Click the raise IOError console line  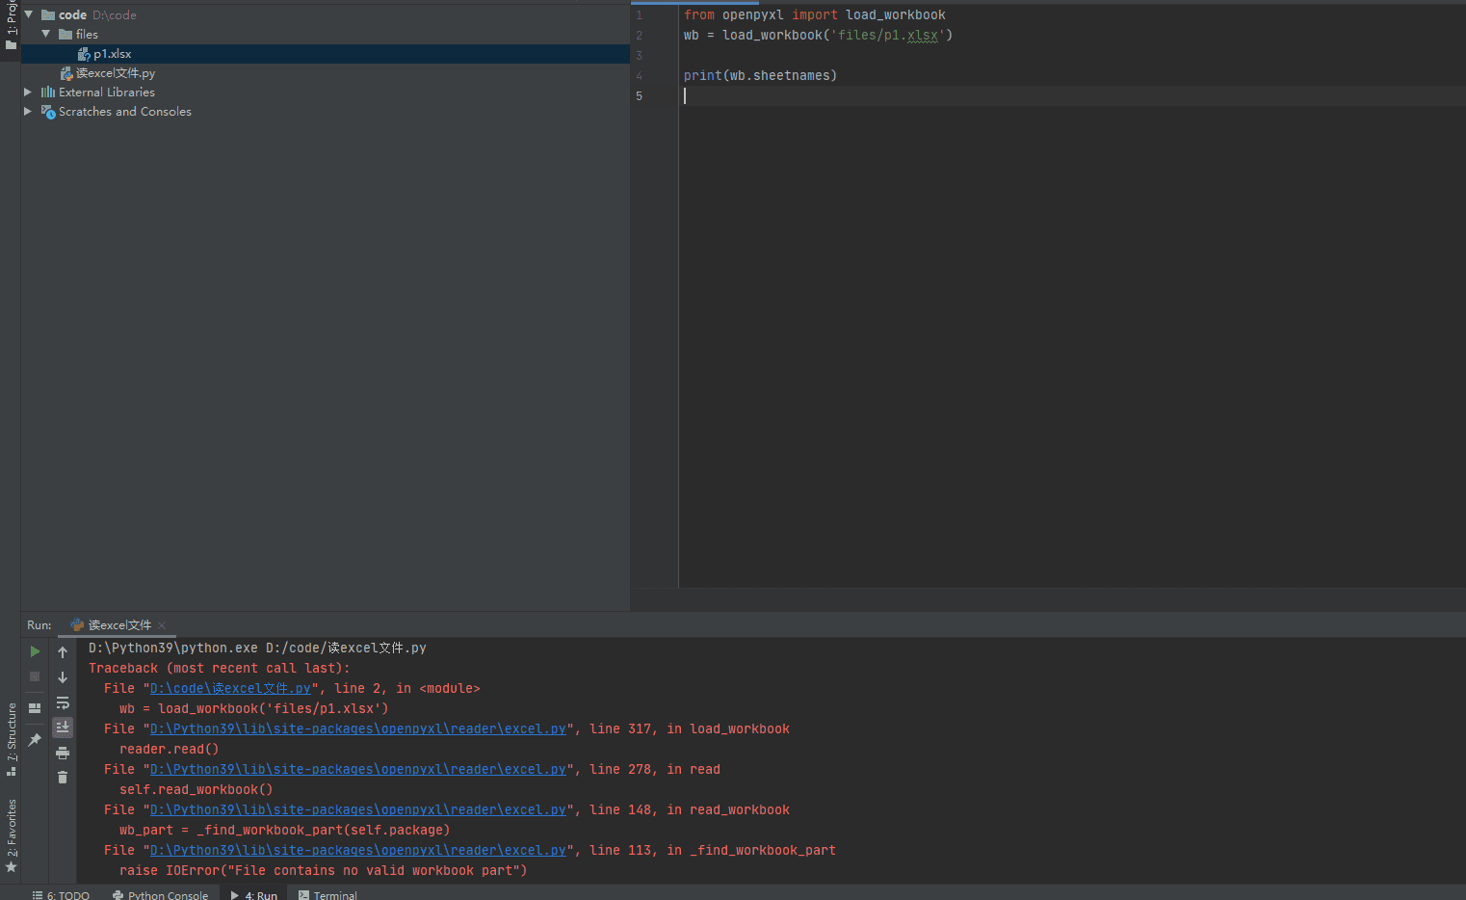pyautogui.click(x=324, y=870)
